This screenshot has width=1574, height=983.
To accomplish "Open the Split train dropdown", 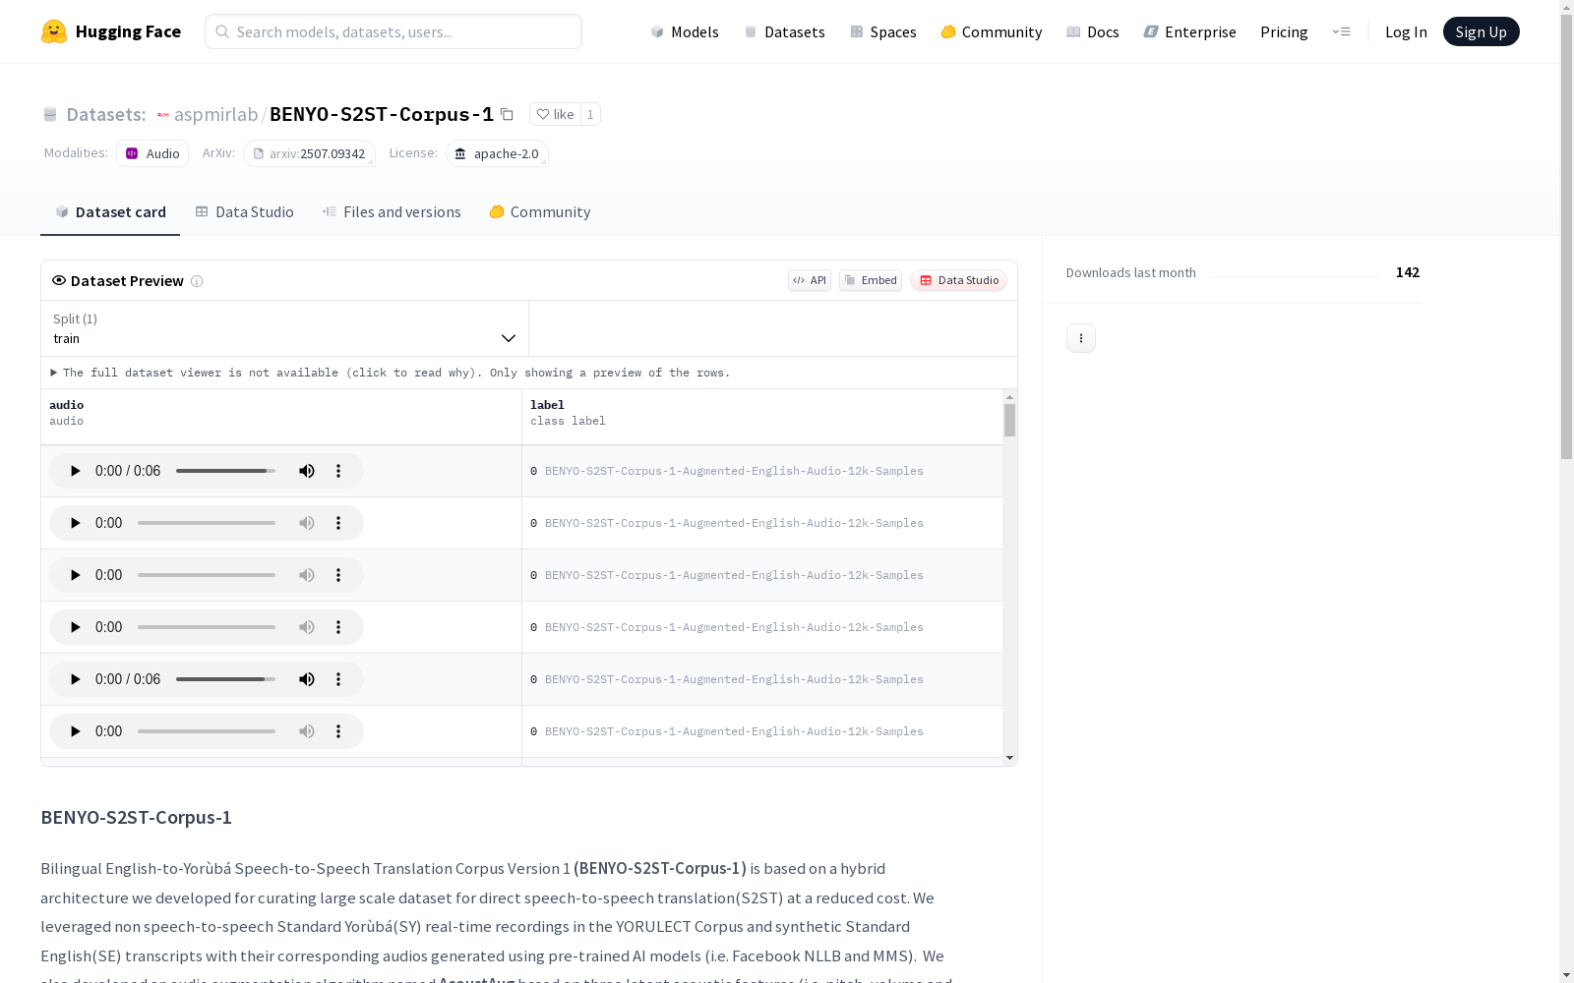I will tap(285, 328).
